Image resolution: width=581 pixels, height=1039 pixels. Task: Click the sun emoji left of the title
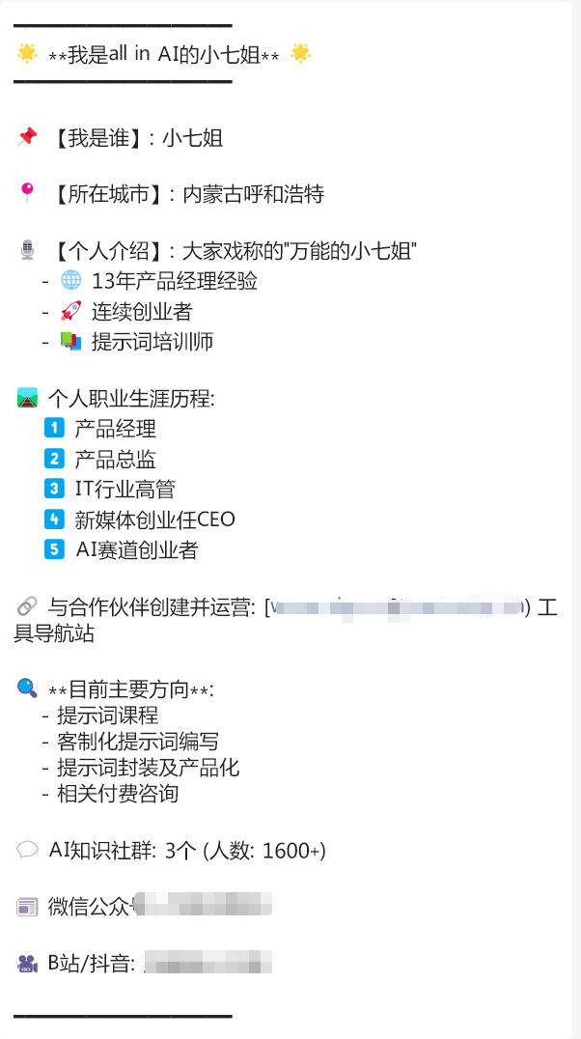[27, 53]
